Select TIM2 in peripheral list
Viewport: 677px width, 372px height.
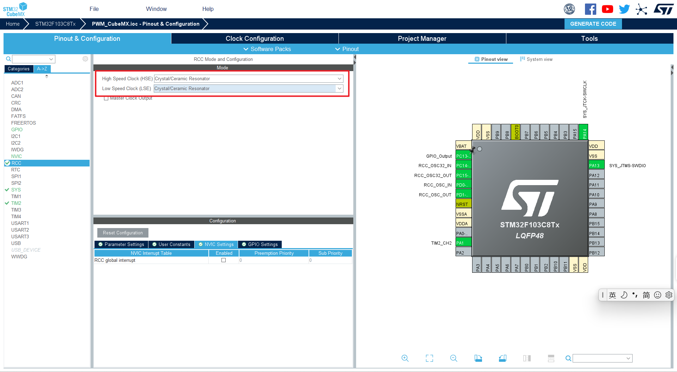16,203
